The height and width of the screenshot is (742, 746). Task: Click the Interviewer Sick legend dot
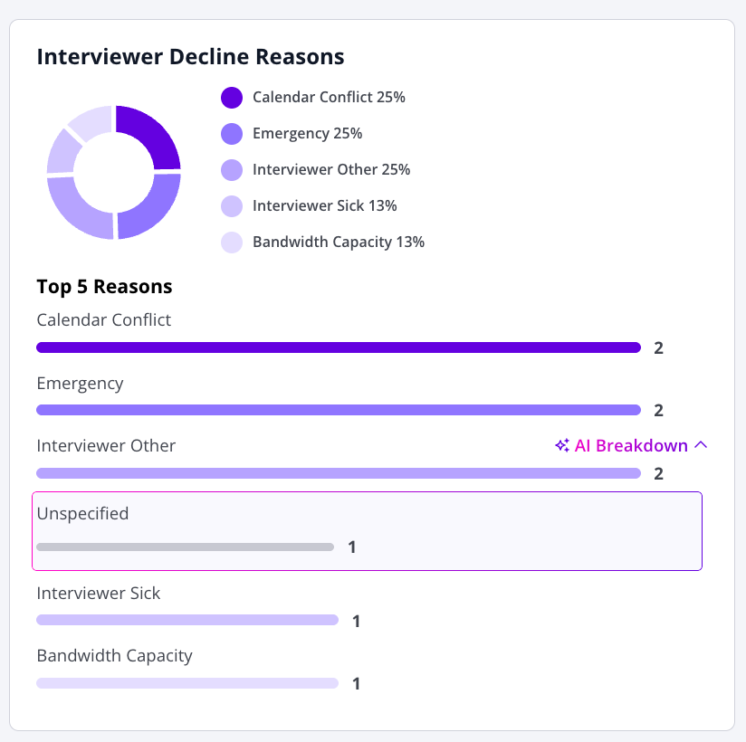[232, 206]
